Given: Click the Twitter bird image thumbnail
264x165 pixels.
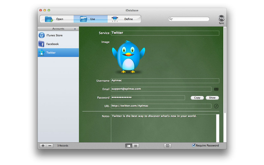Looking at the screenshot, I should [128, 57].
